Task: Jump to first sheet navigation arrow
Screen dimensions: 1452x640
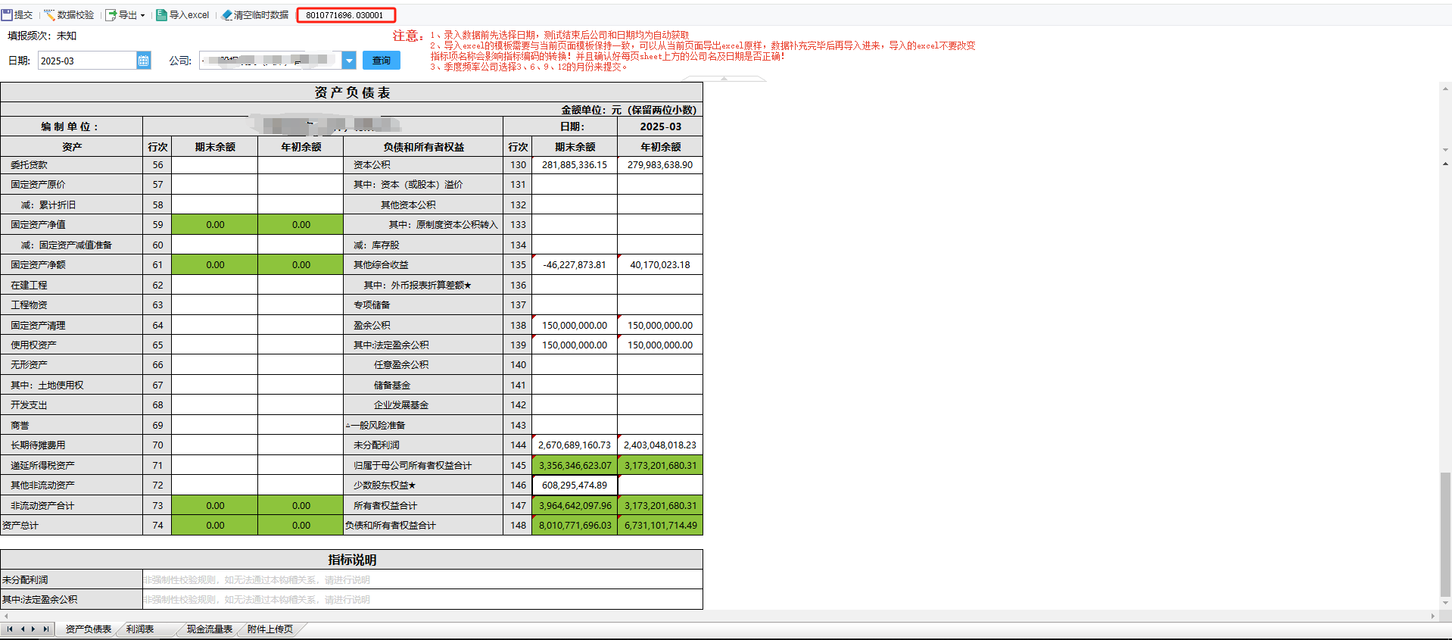Action: pyautogui.click(x=10, y=629)
